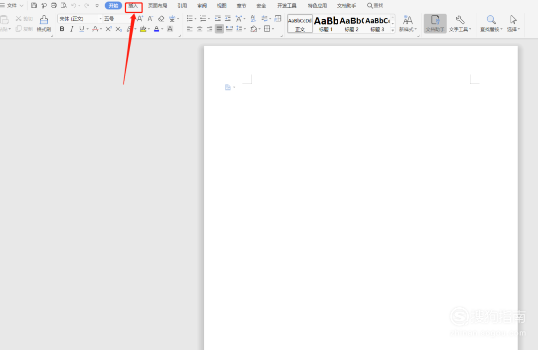Open the 引用 tab
This screenshot has height=350, width=538.
click(x=182, y=6)
